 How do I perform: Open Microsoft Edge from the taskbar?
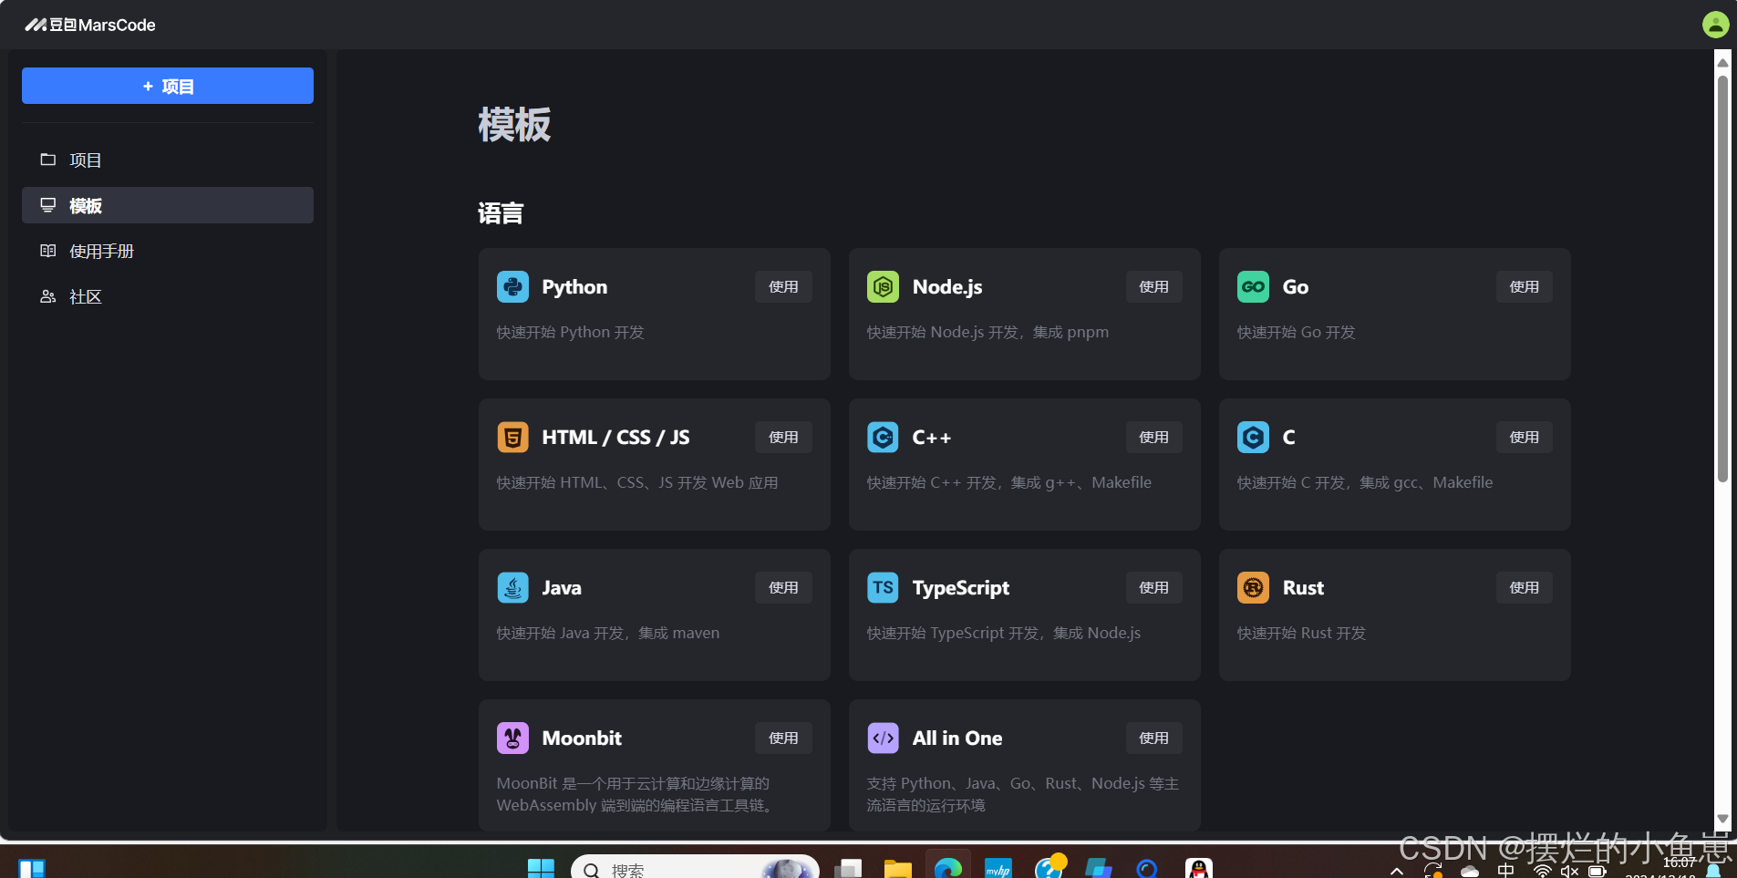click(x=948, y=869)
